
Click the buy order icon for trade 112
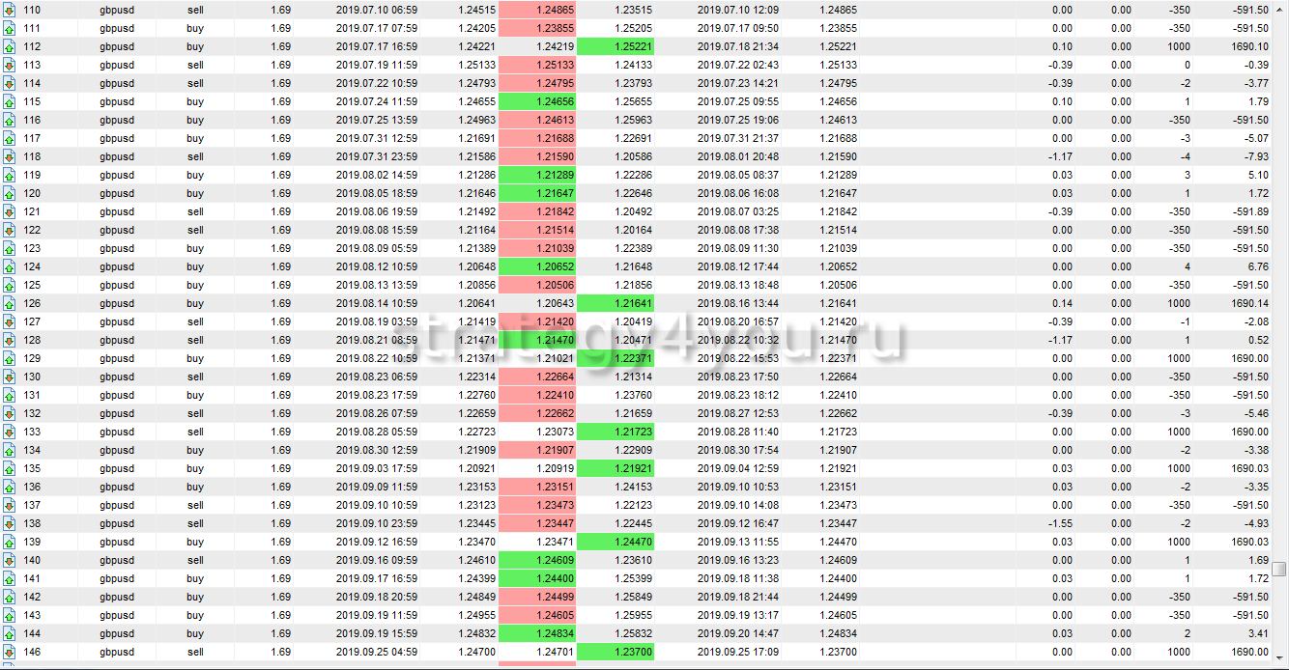point(9,46)
